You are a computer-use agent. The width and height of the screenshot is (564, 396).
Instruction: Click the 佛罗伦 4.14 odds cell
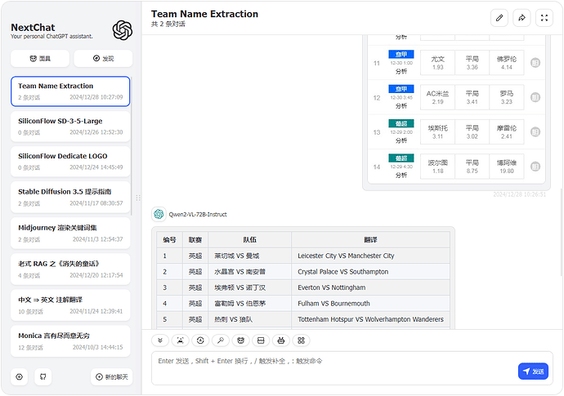pos(507,63)
